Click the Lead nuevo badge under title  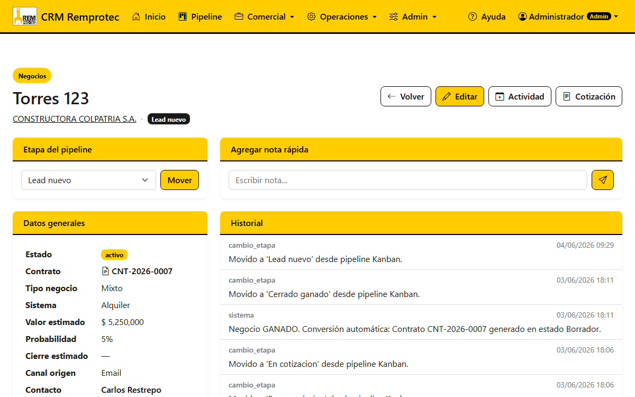coord(168,119)
